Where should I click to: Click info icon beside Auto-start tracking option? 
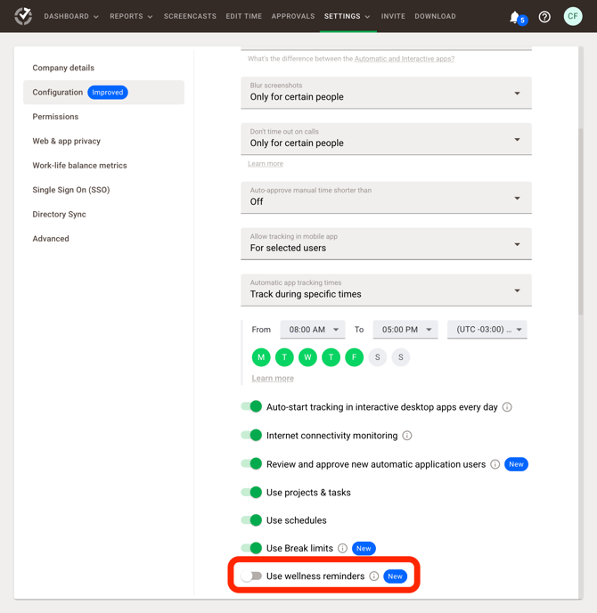click(507, 407)
